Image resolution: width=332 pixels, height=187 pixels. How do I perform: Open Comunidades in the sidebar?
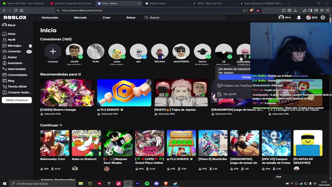15,75
